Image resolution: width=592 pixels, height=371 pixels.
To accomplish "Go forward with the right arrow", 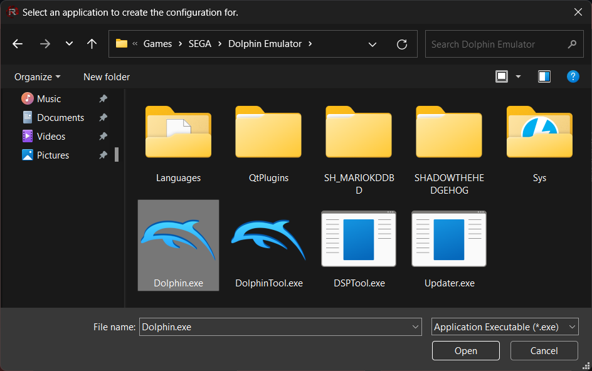I will 45,44.
